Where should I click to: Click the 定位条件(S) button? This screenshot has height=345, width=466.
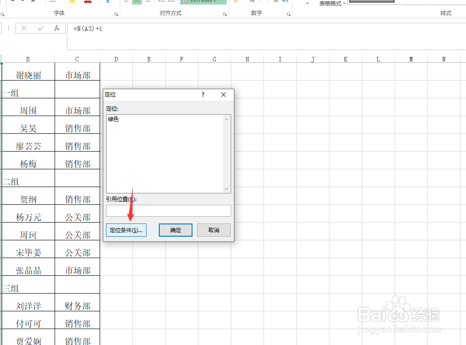[x=126, y=230]
